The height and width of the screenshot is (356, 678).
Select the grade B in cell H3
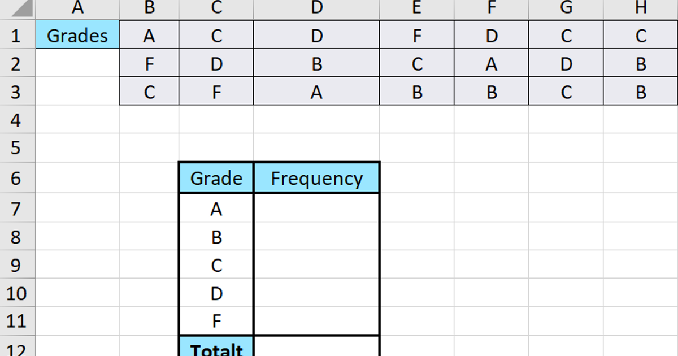coord(640,91)
